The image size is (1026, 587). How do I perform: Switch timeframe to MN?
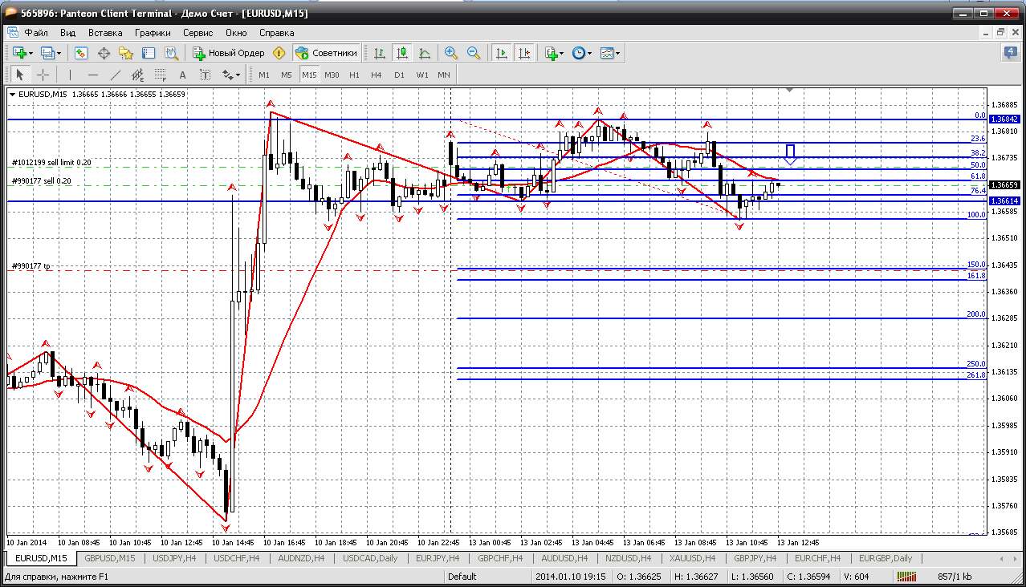tap(444, 75)
